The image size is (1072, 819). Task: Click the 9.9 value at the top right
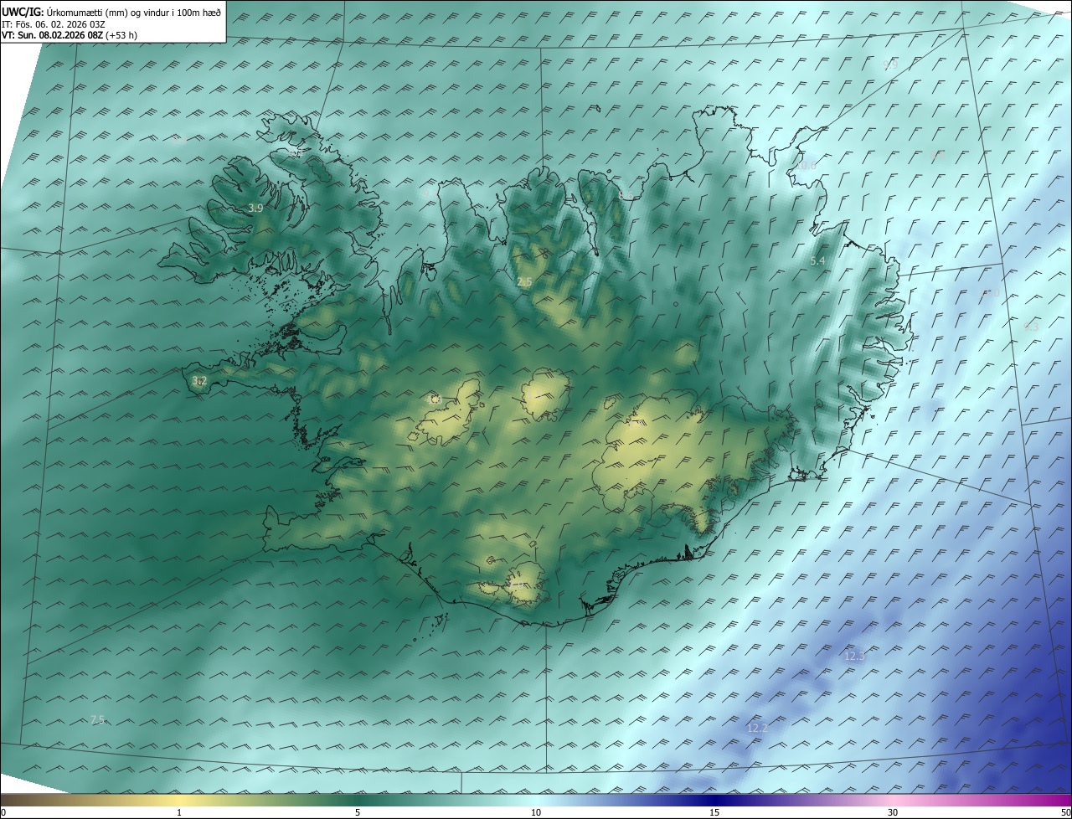890,64
